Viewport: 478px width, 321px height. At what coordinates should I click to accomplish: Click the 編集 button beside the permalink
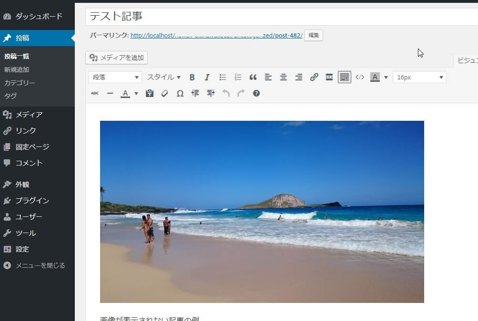click(x=313, y=35)
